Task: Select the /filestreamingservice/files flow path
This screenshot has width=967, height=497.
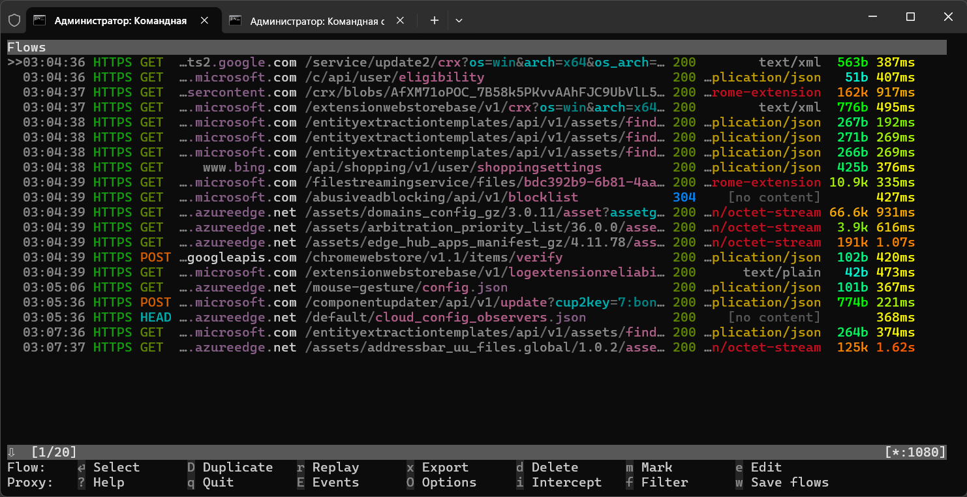Action: coord(485,183)
